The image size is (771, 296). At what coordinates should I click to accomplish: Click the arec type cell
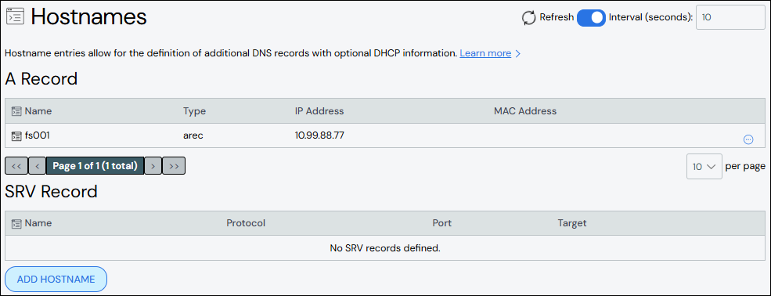(193, 135)
